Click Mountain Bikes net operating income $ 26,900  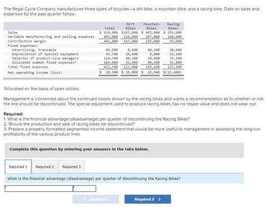[x=150, y=72]
